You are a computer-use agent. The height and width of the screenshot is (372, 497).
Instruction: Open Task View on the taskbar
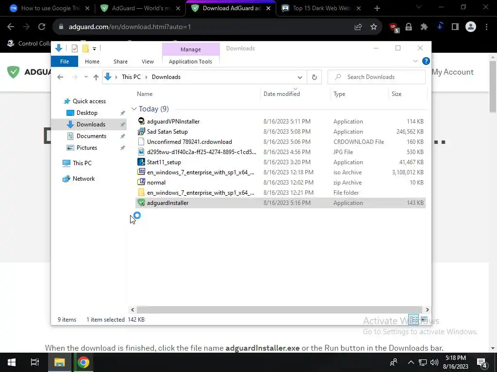pos(35,362)
